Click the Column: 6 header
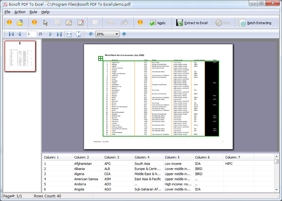 tap(208, 157)
